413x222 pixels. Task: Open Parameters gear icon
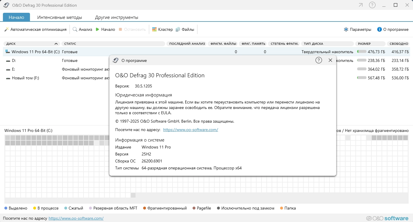[346, 29]
